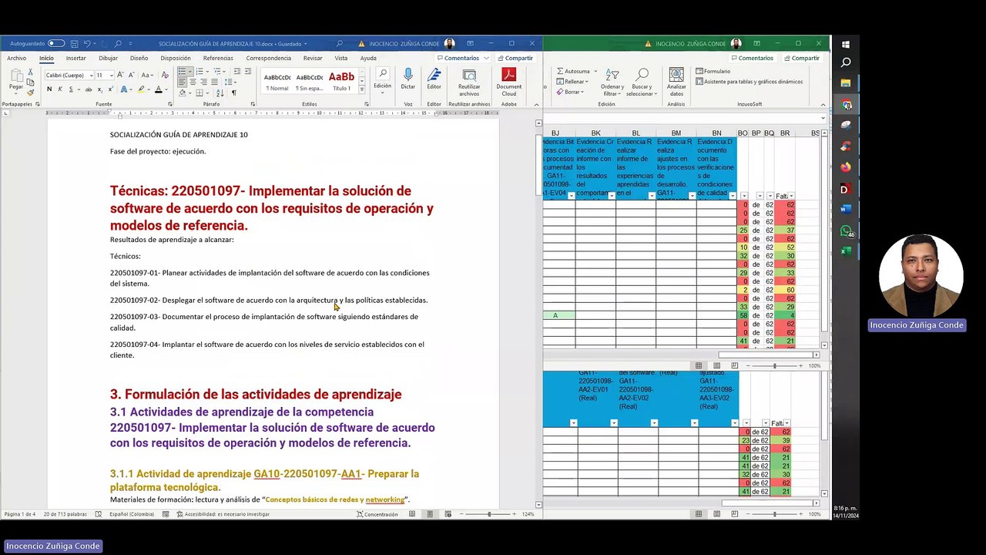
Task: Switch to the Referencias tab
Action: pos(218,58)
